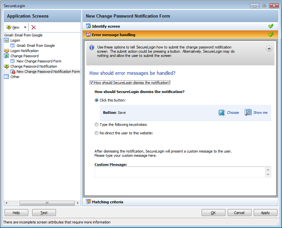Viewport: 282px width, 228px height.
Task: Select Re-direct the user to this website option
Action: point(97,133)
